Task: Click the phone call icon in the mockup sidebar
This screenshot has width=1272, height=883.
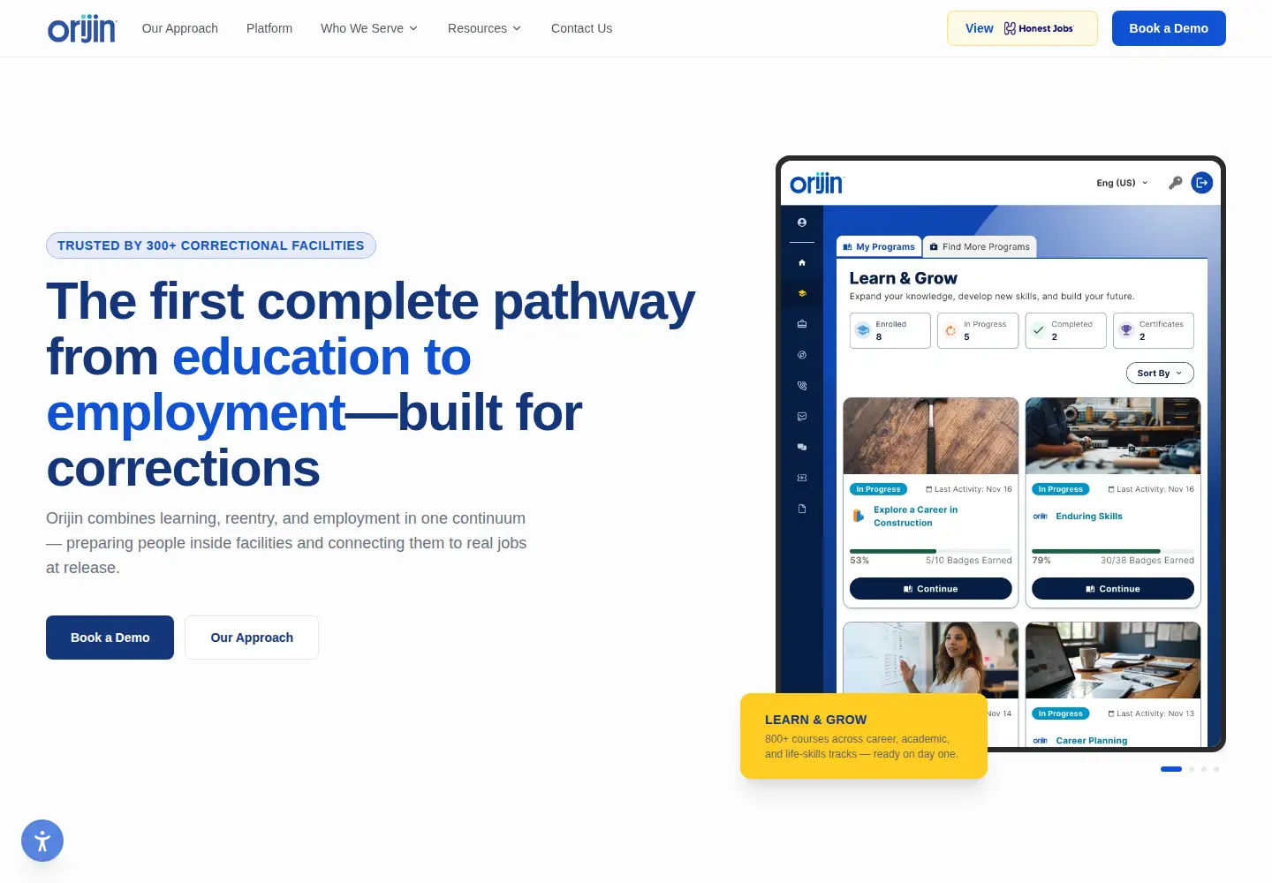Action: coord(802,386)
